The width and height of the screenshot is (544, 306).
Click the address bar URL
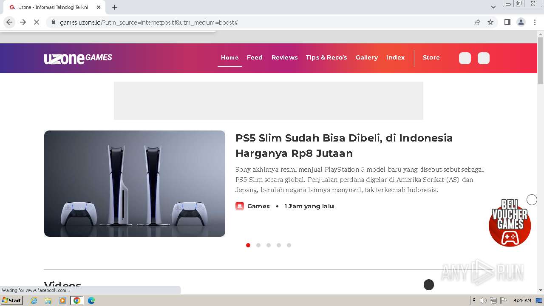pos(149,22)
